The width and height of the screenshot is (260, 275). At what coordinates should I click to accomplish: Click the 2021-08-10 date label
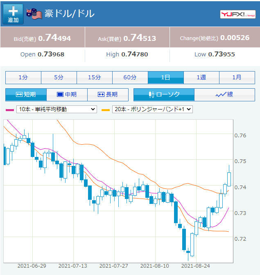click(155, 266)
